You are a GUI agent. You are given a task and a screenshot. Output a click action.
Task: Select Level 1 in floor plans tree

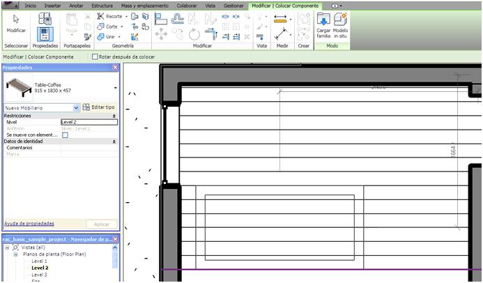tap(40, 261)
